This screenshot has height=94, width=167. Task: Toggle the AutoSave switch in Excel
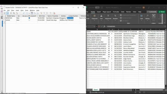[x=97, y=8]
